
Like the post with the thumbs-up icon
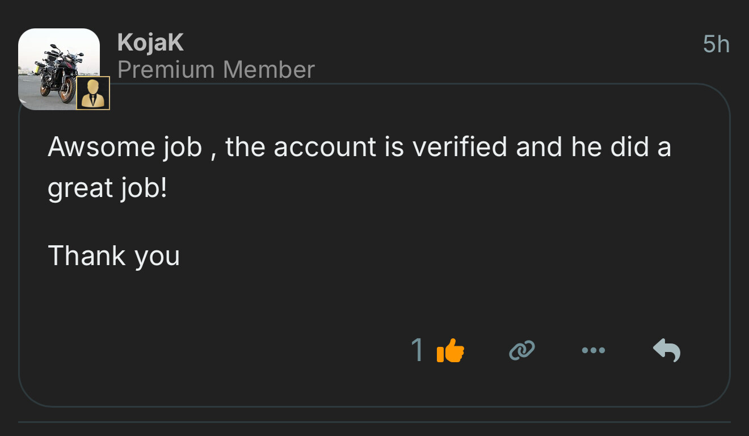tap(451, 350)
